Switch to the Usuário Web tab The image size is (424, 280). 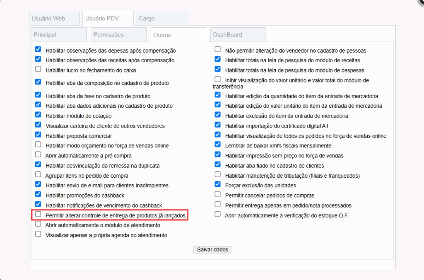point(54,18)
